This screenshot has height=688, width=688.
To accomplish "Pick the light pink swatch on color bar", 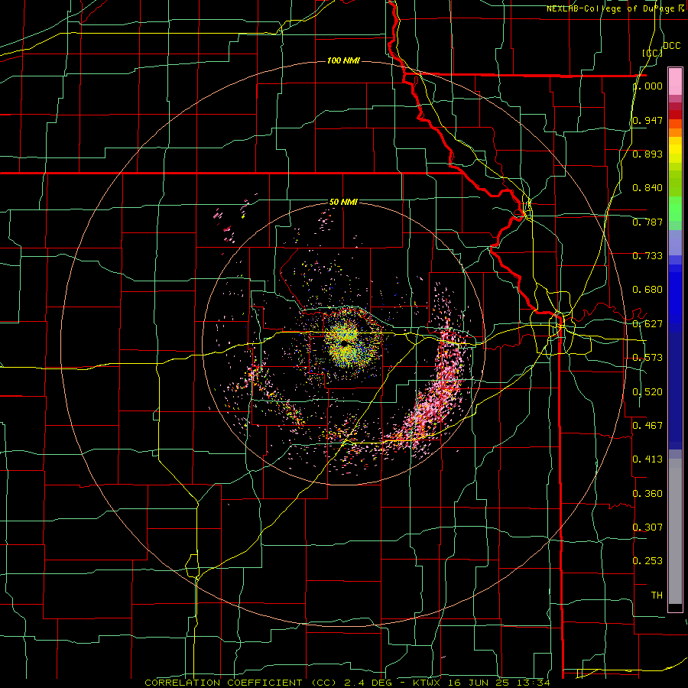I will coord(675,81).
